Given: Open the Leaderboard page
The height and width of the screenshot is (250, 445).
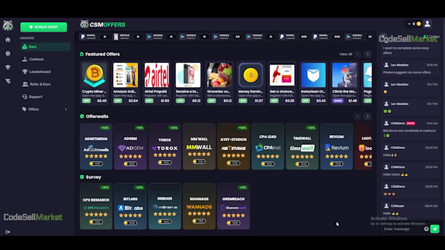Looking at the screenshot, I should coord(45,72).
